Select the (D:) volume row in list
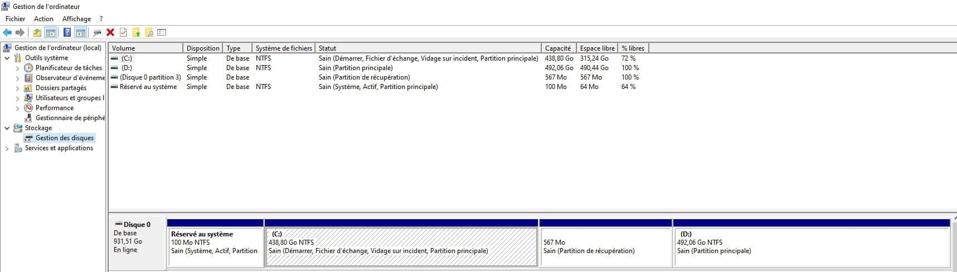This screenshot has height=272, width=957. click(x=379, y=68)
